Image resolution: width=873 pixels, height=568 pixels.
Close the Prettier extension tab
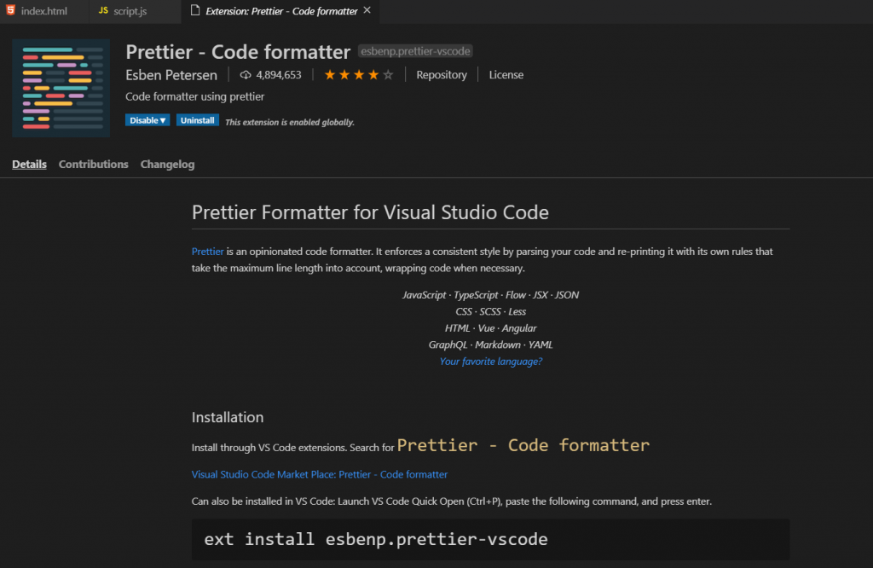coord(367,10)
